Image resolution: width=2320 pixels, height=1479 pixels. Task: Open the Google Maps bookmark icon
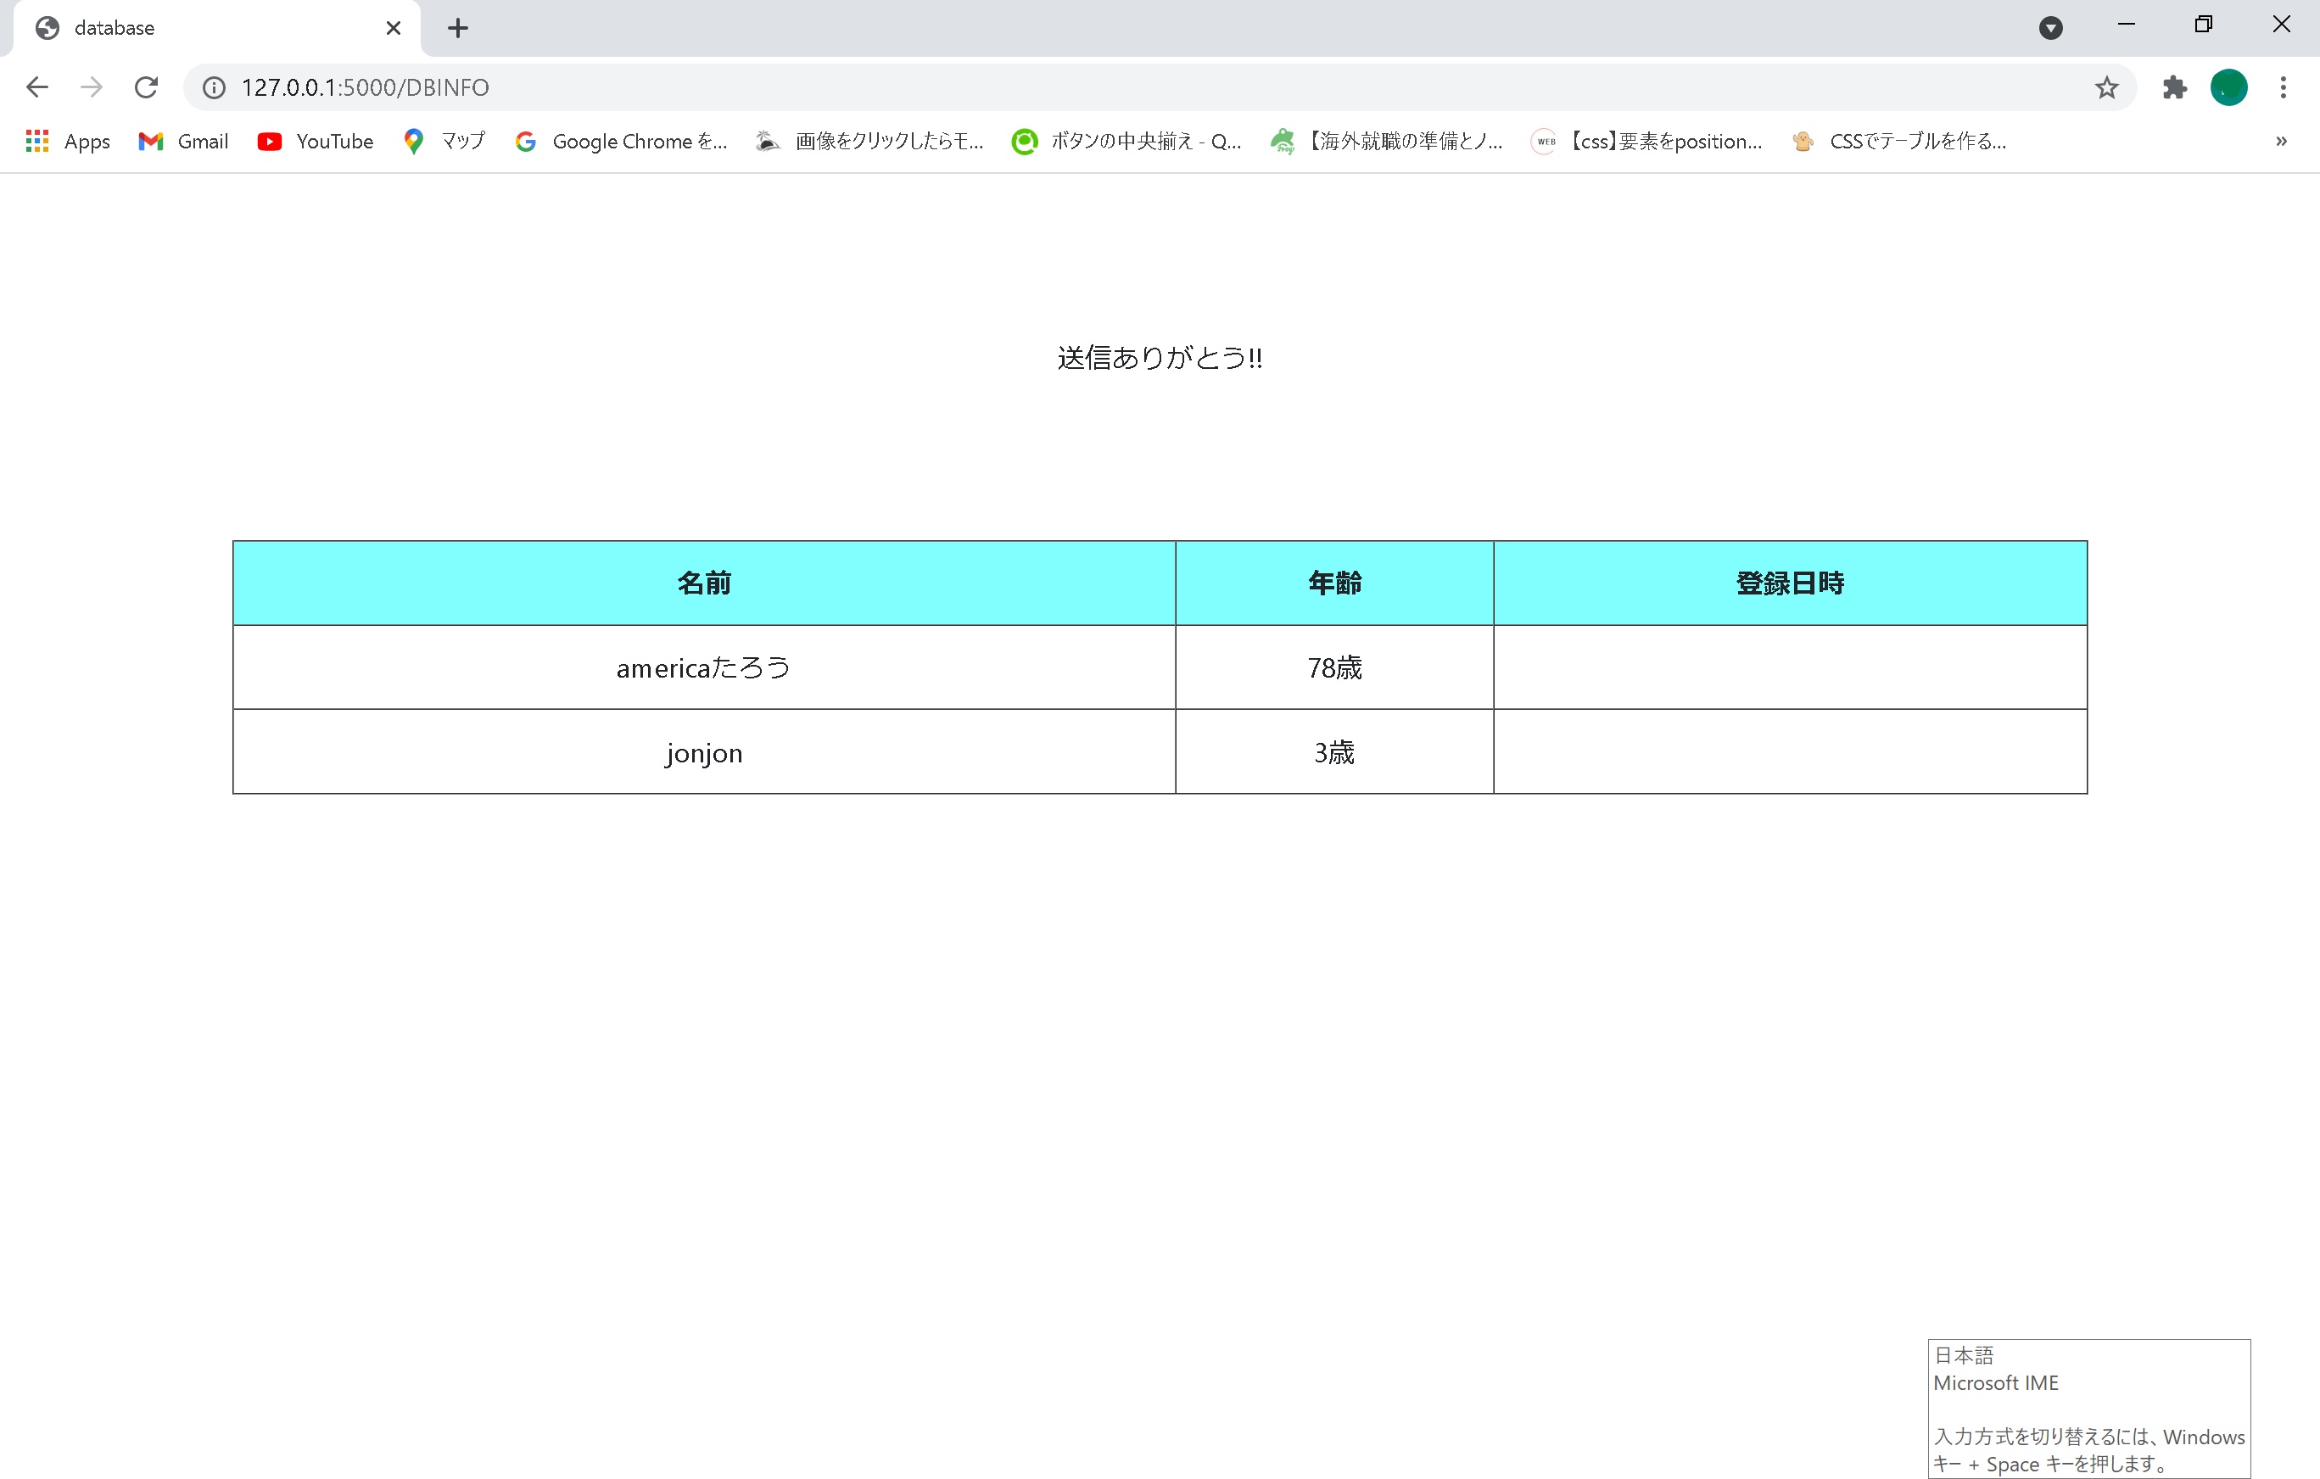413,141
